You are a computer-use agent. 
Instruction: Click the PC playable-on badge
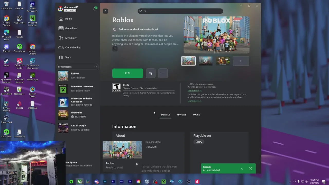[199, 142]
